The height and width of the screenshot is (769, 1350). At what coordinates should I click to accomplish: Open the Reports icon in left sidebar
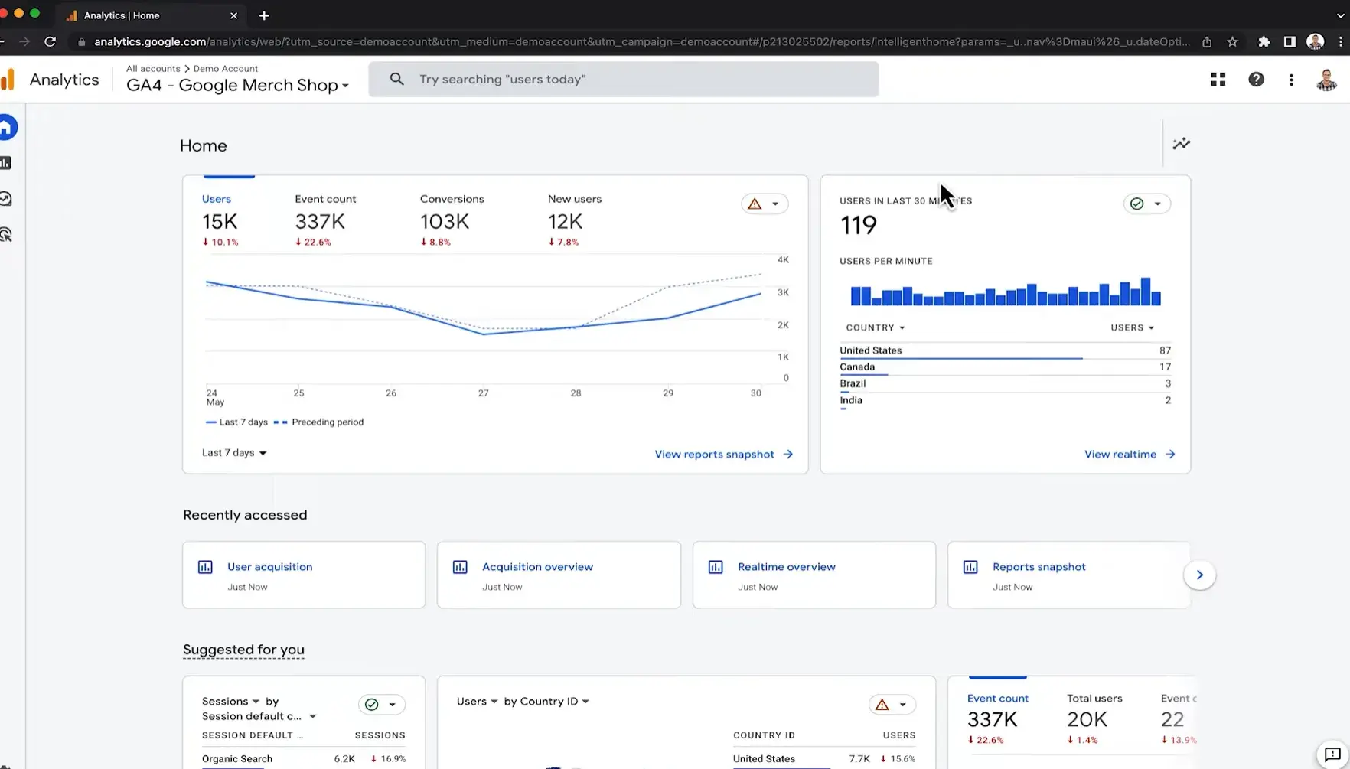(6, 163)
